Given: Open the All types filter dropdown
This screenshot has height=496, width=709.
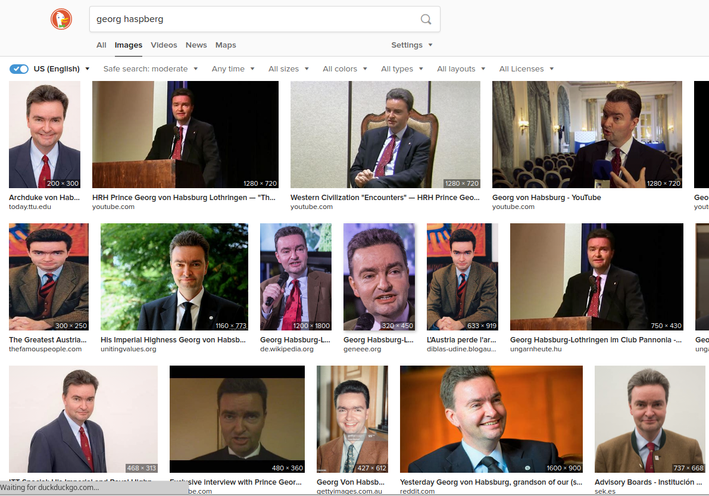Looking at the screenshot, I should point(402,68).
